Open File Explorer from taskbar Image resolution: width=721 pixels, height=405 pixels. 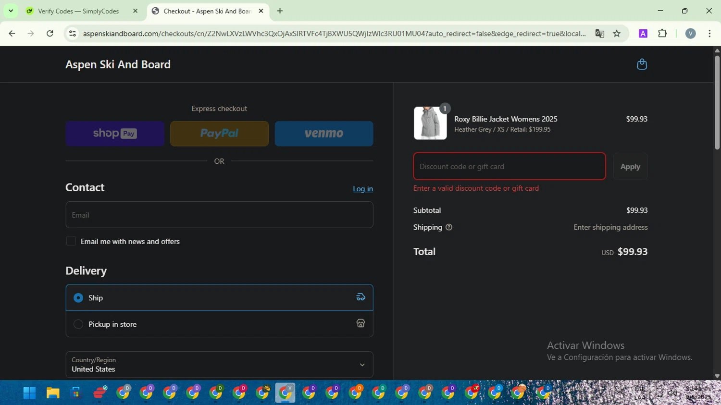click(53, 393)
